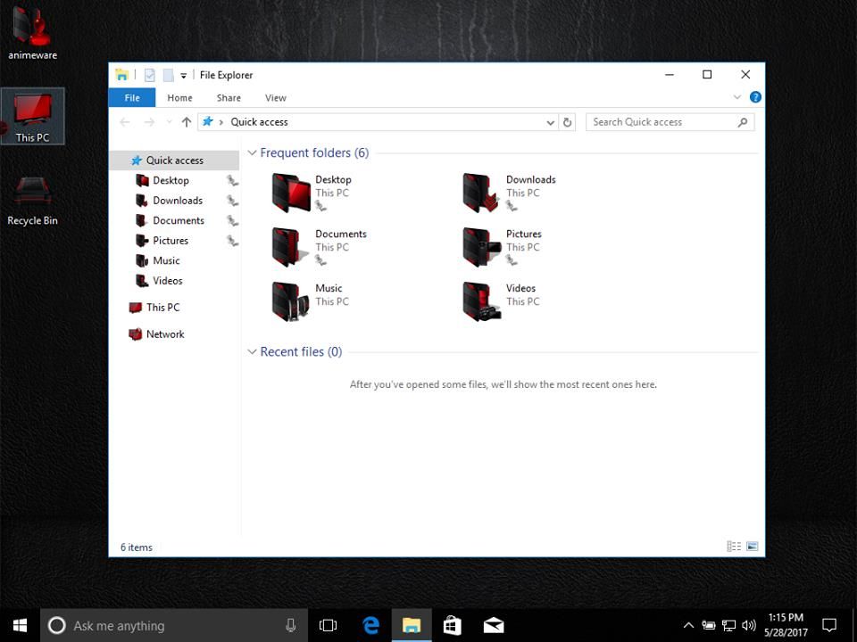The height and width of the screenshot is (642, 857).
Task: Expand the ribbon using the chevron
Action: pyautogui.click(x=737, y=97)
